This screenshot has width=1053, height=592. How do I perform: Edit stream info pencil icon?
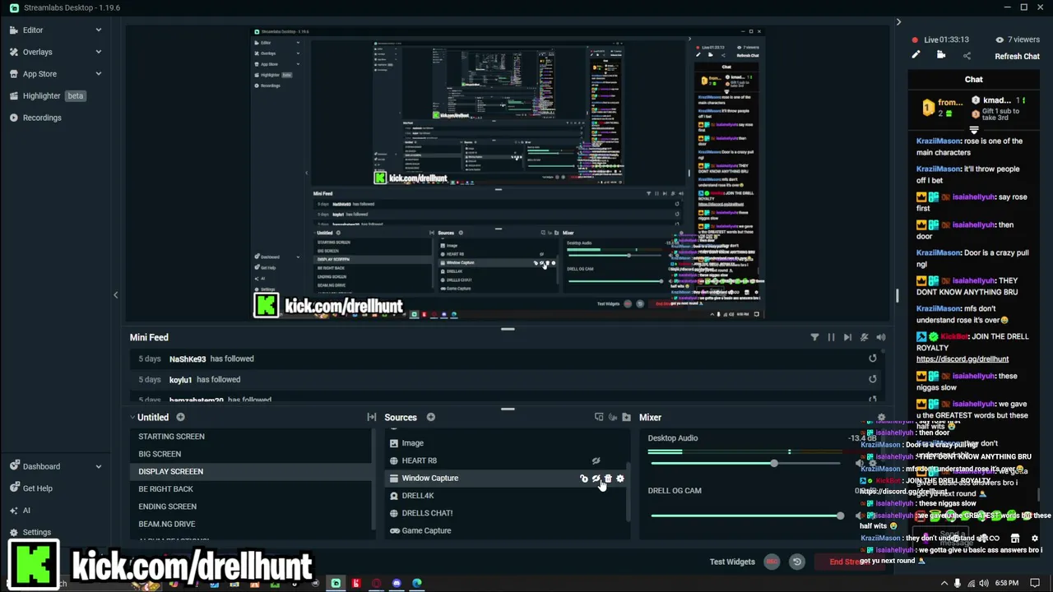[x=916, y=56]
